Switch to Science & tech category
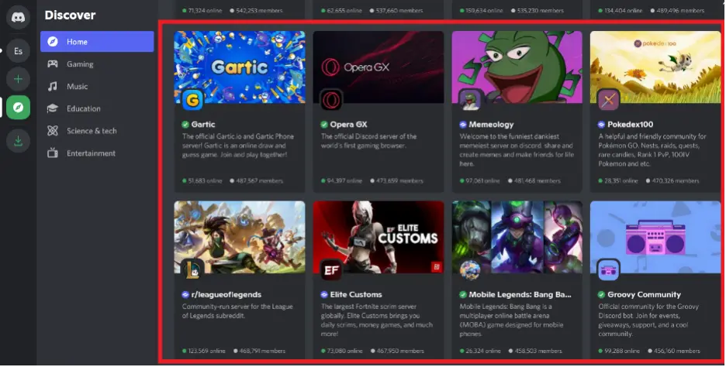The image size is (726, 367). pyautogui.click(x=97, y=131)
